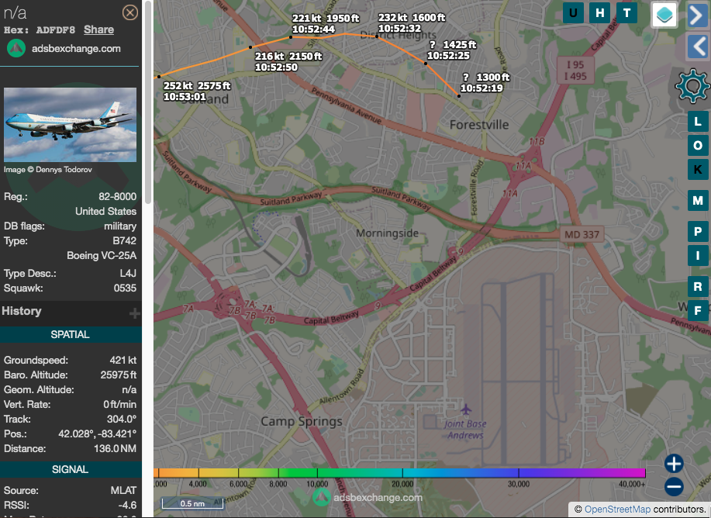The width and height of the screenshot is (711, 518).
Task: Click the 0.5 nm scale bar
Action: (193, 503)
